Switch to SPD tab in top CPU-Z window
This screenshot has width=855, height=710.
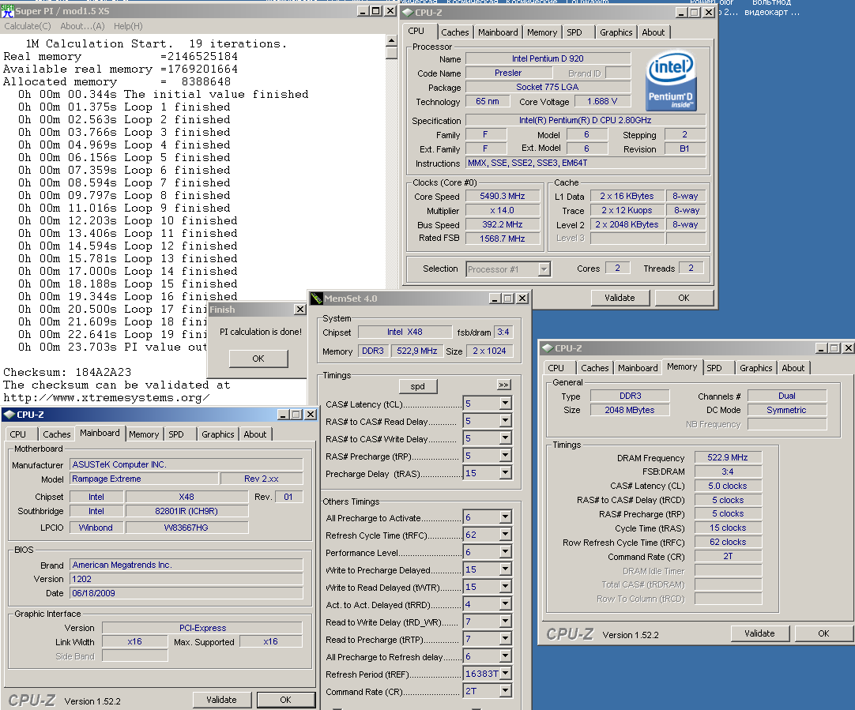pos(574,32)
